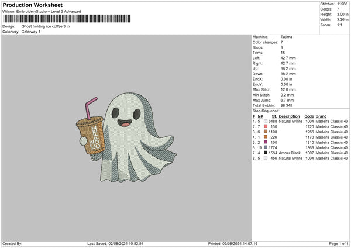Screen dimensions: 351x248
Task: Click the brown swatch for code 1256
Action: click(266, 132)
